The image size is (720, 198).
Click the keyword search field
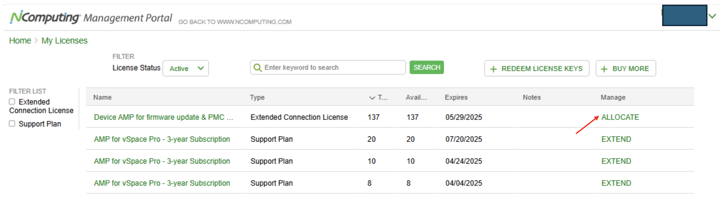coord(328,67)
